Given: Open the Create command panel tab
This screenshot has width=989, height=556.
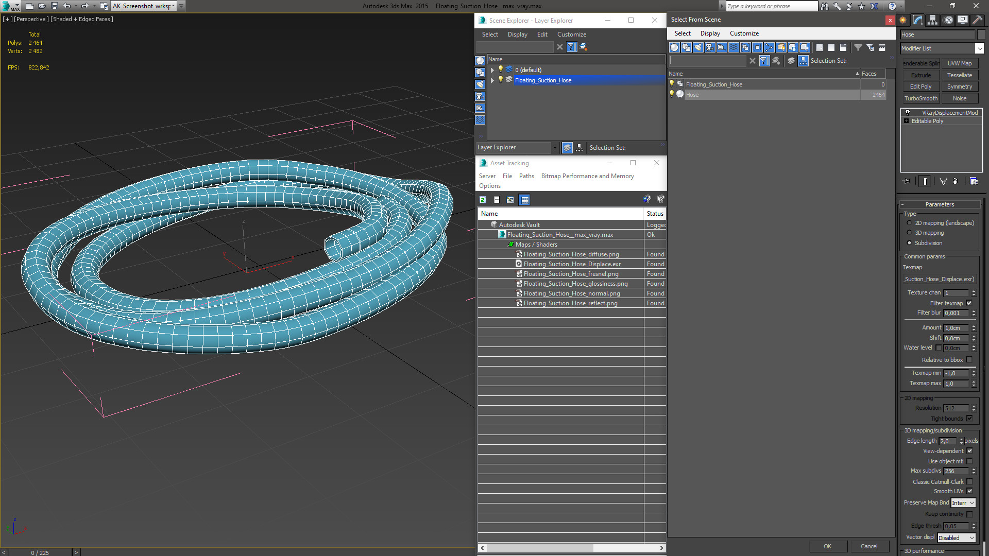Looking at the screenshot, I should [x=903, y=20].
